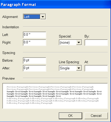111x122 pixels.
Task: Click the (none) value in Special box
Action: [x=68, y=42]
